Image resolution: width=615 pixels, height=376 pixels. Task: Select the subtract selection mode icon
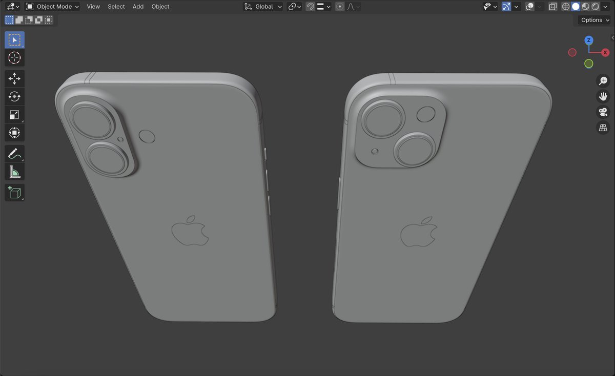[29, 20]
